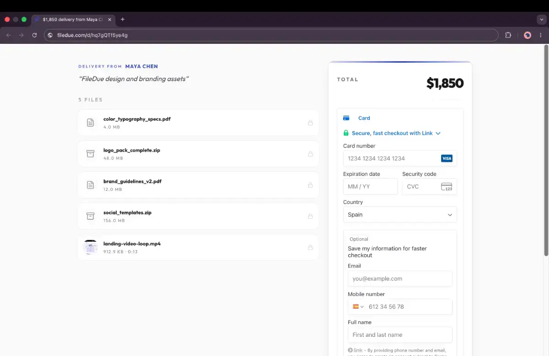Image resolution: width=549 pixels, height=356 pixels.
Task: Click the page vertical scrollbar
Action: pos(546,151)
